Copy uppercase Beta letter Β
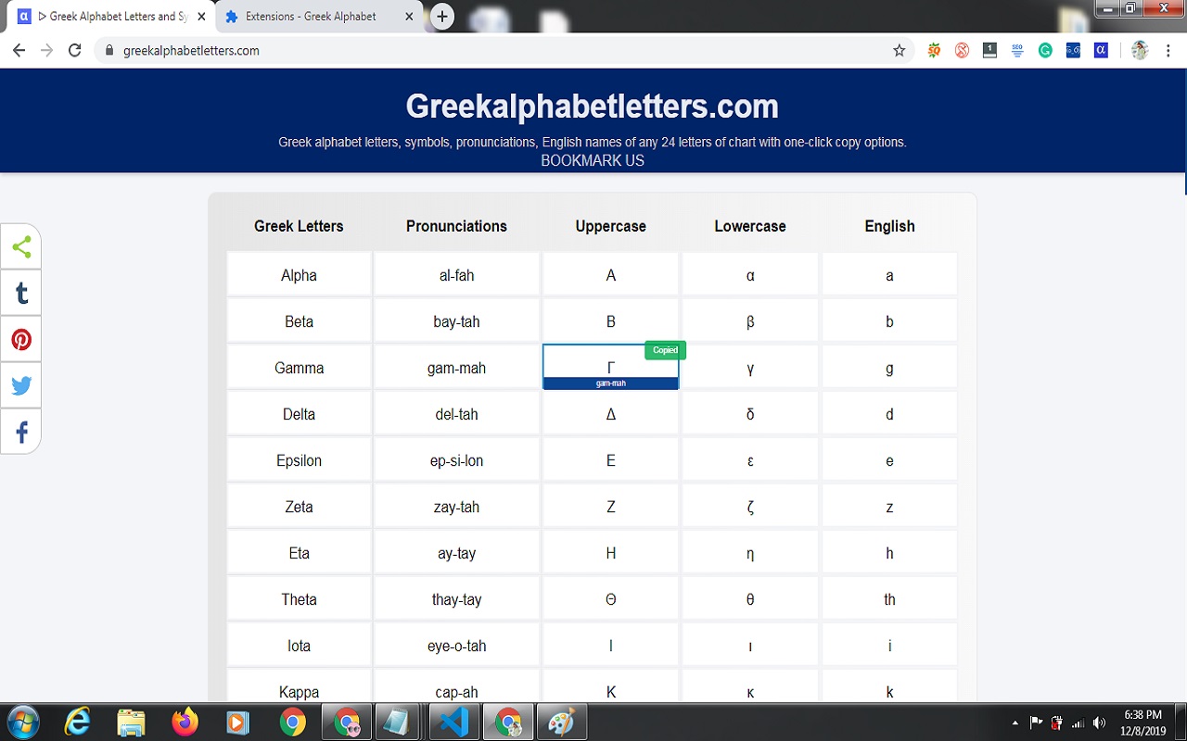The width and height of the screenshot is (1187, 741). coord(610,321)
